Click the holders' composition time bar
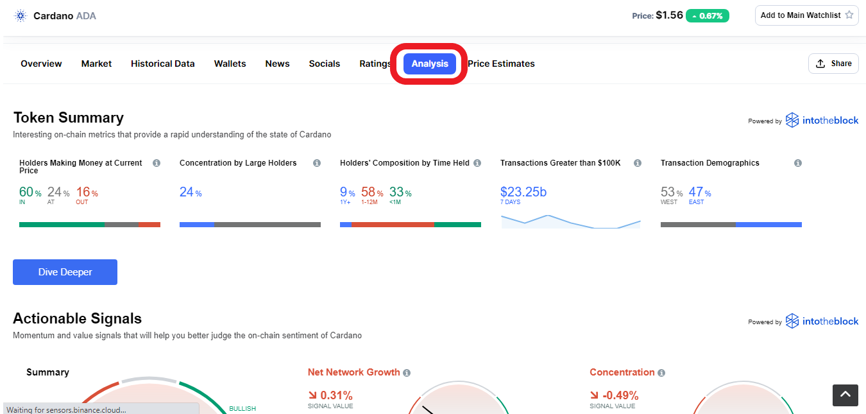The width and height of the screenshot is (866, 414). click(x=411, y=225)
